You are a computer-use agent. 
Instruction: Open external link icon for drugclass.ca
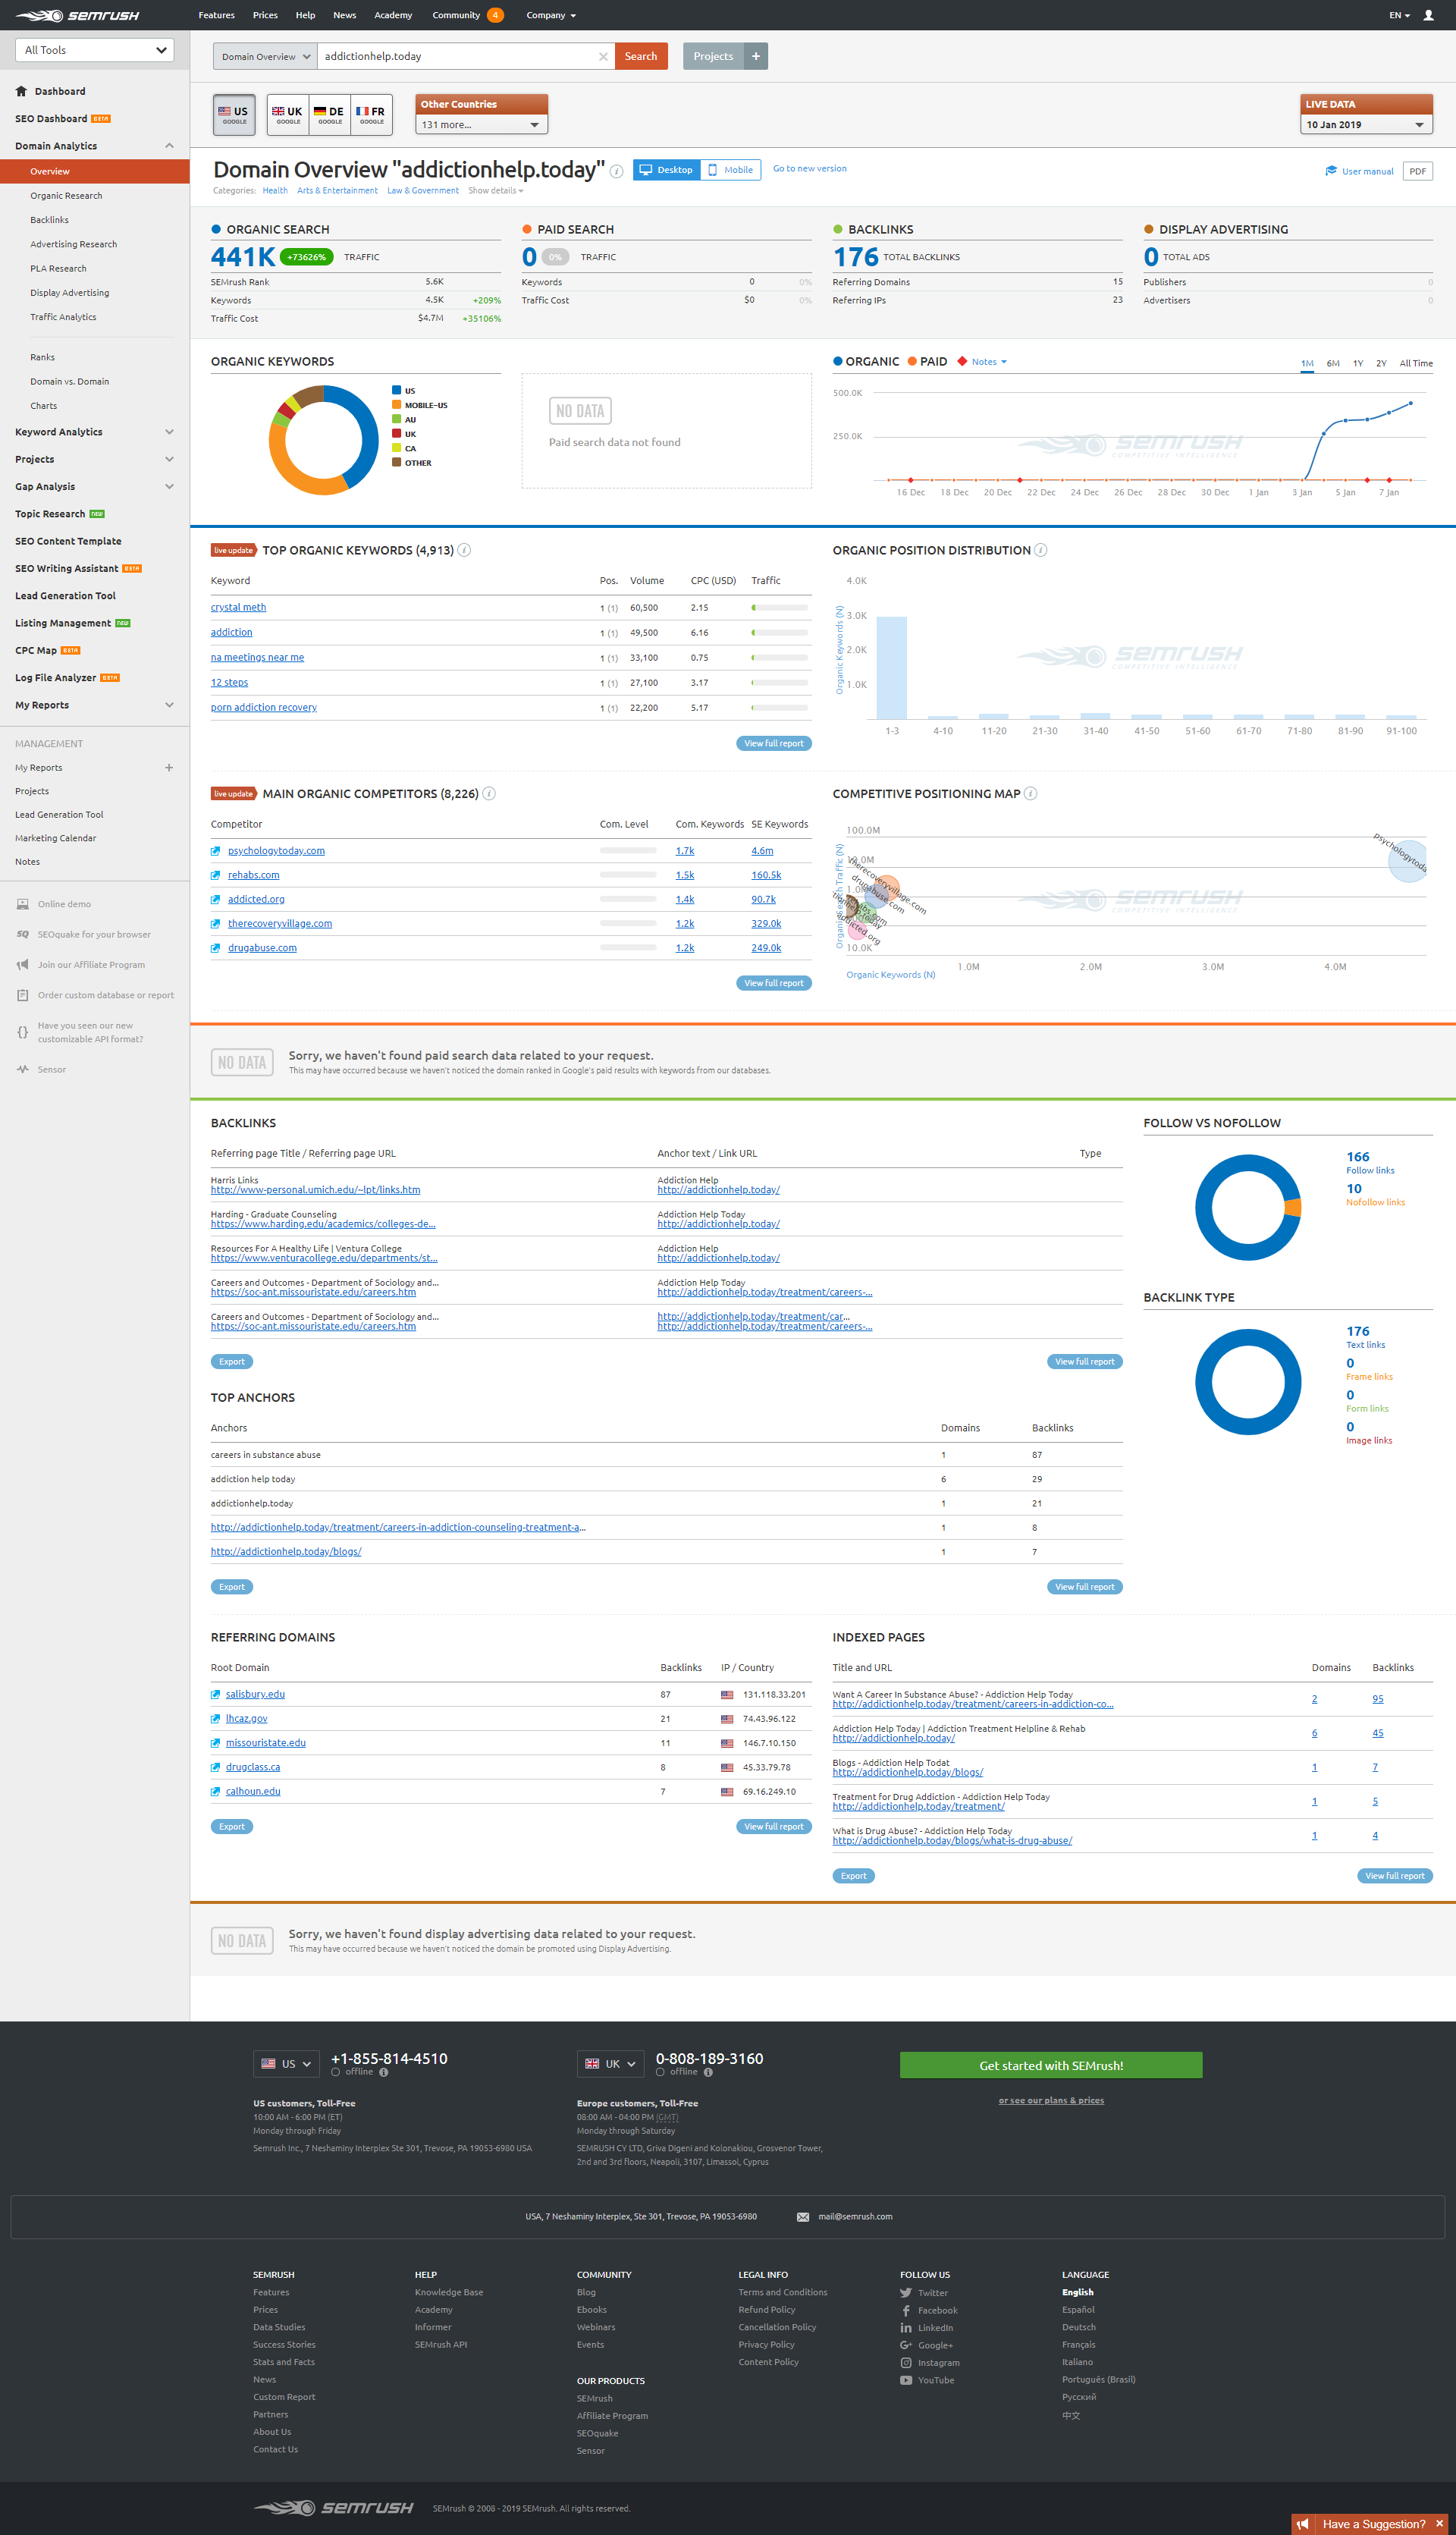tap(216, 1767)
